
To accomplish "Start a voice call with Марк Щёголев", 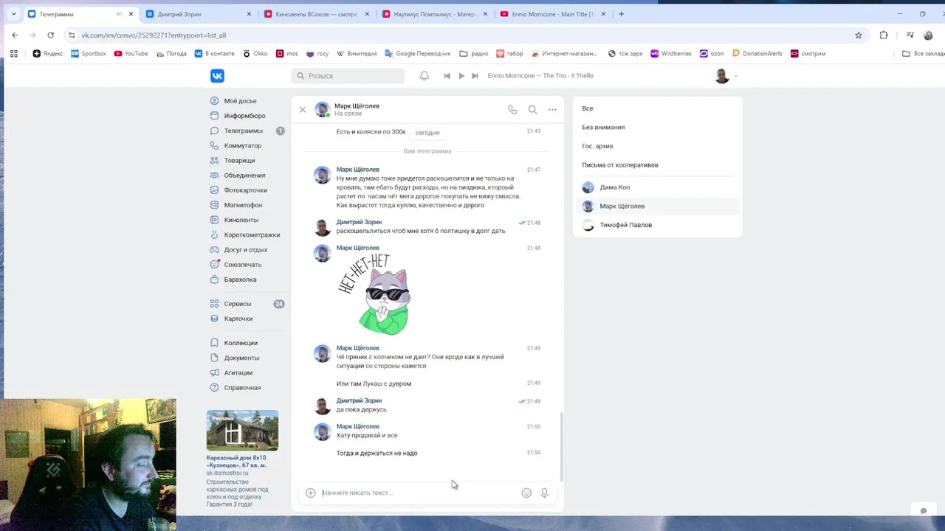I will [512, 110].
